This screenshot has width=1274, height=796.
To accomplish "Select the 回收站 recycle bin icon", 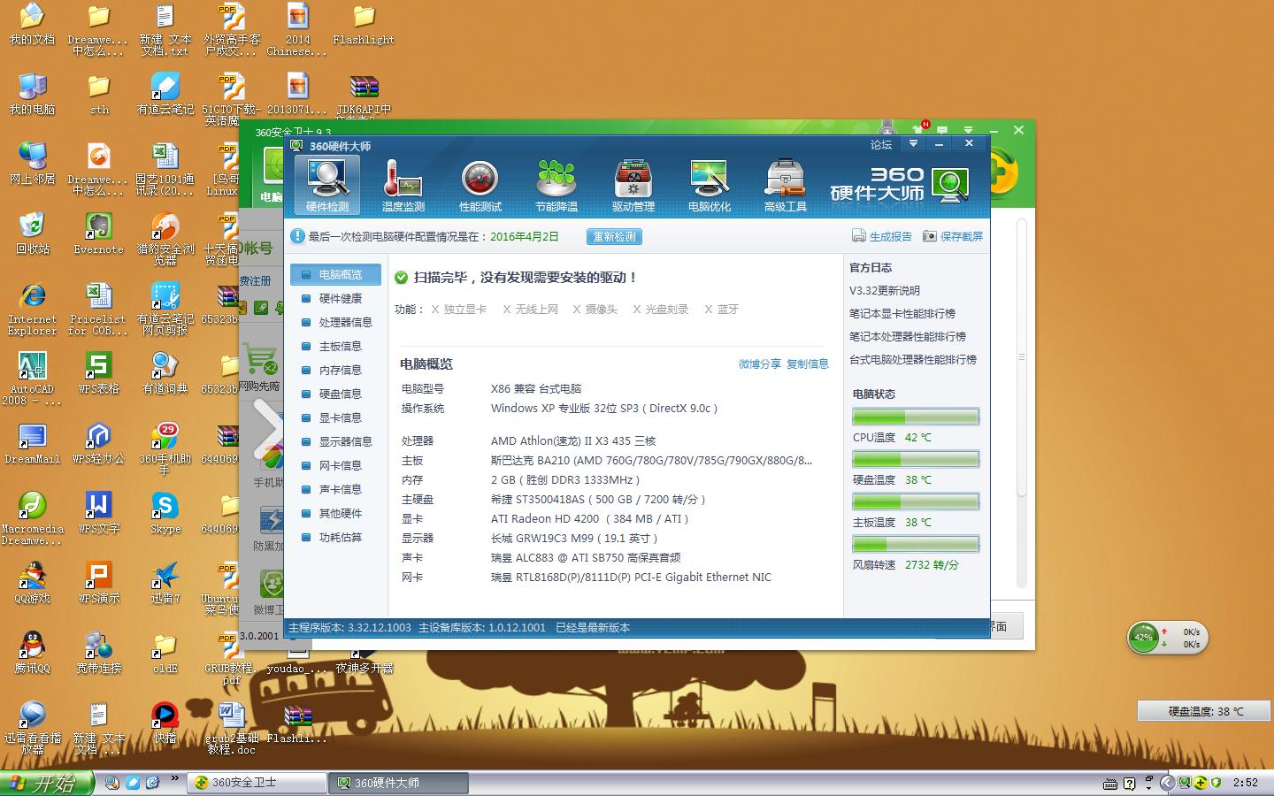I will pyautogui.click(x=33, y=233).
